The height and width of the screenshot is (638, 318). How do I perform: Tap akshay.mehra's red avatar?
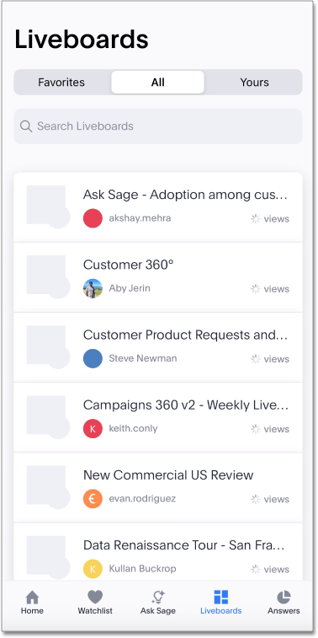tap(93, 218)
